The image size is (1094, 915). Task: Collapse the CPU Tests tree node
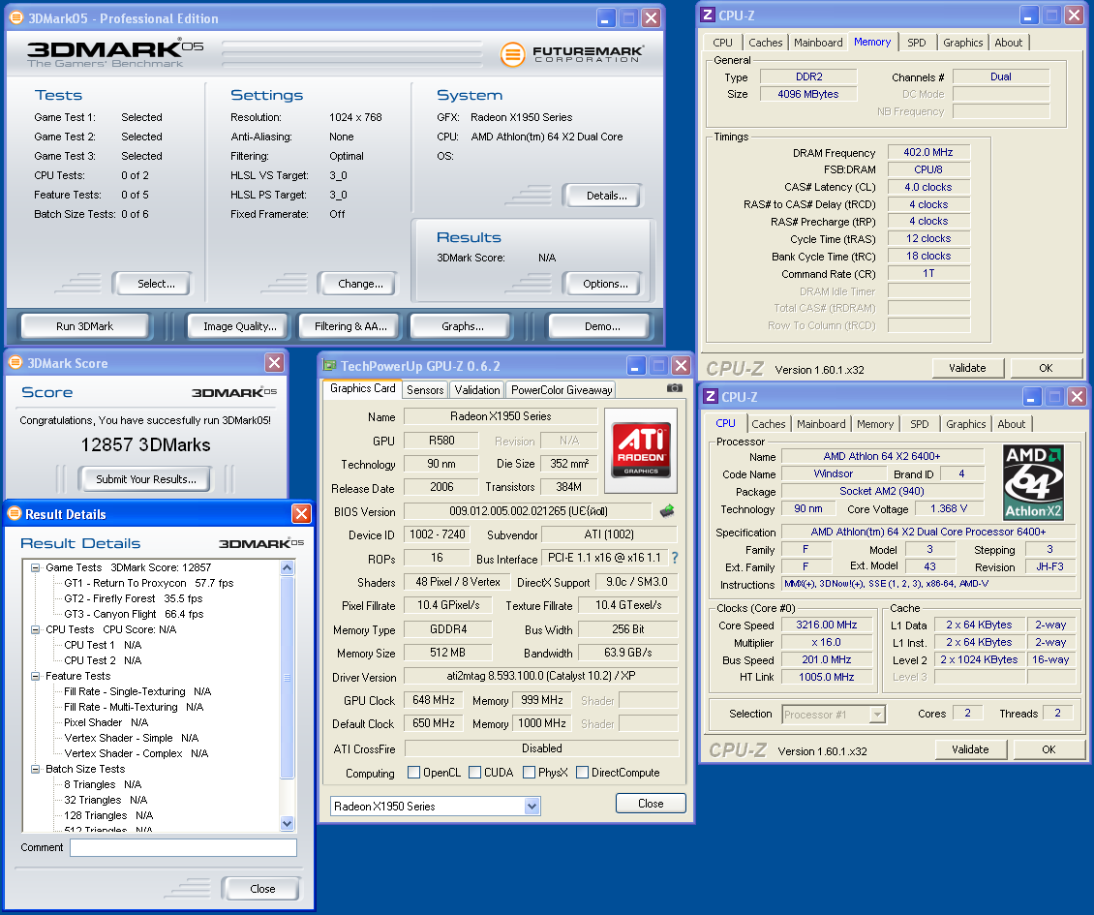coord(35,629)
